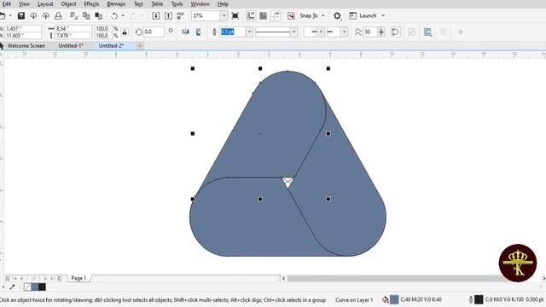Click the outline color swatch in the status bar
This screenshot has height=307, width=546.
point(479,299)
